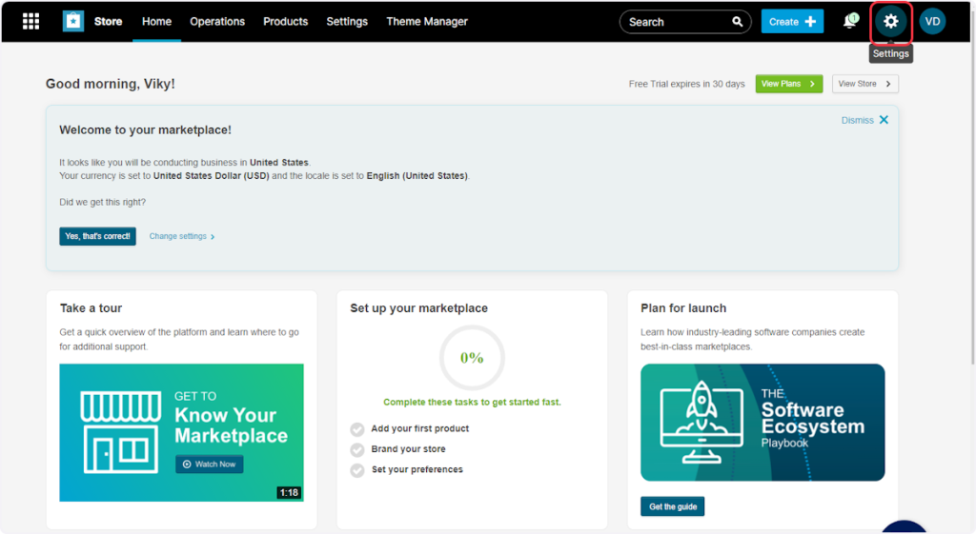This screenshot has width=976, height=534.
Task: Close welcome banner with X icon
Action: [x=884, y=120]
